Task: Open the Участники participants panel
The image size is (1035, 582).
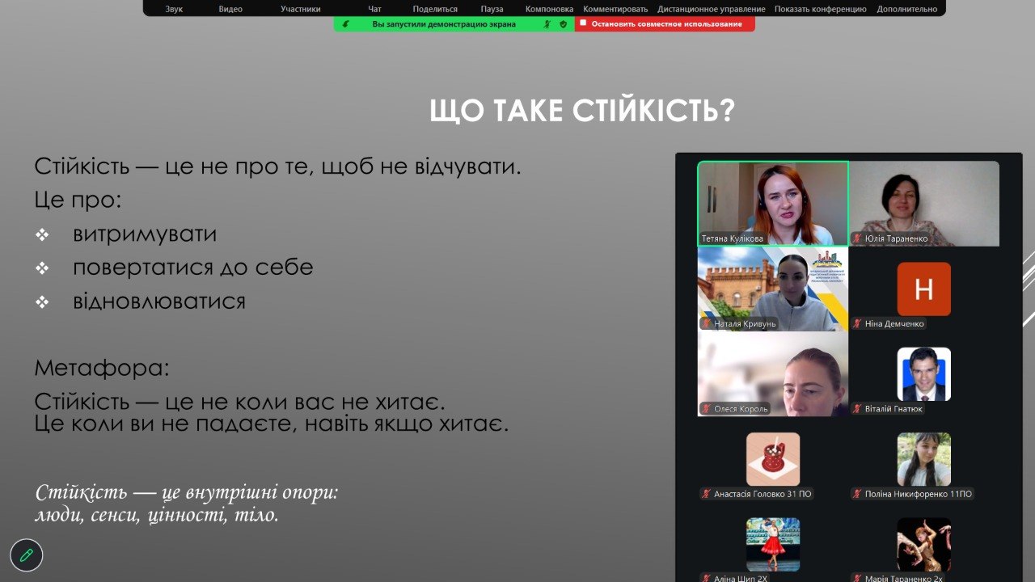Action: 301,9
